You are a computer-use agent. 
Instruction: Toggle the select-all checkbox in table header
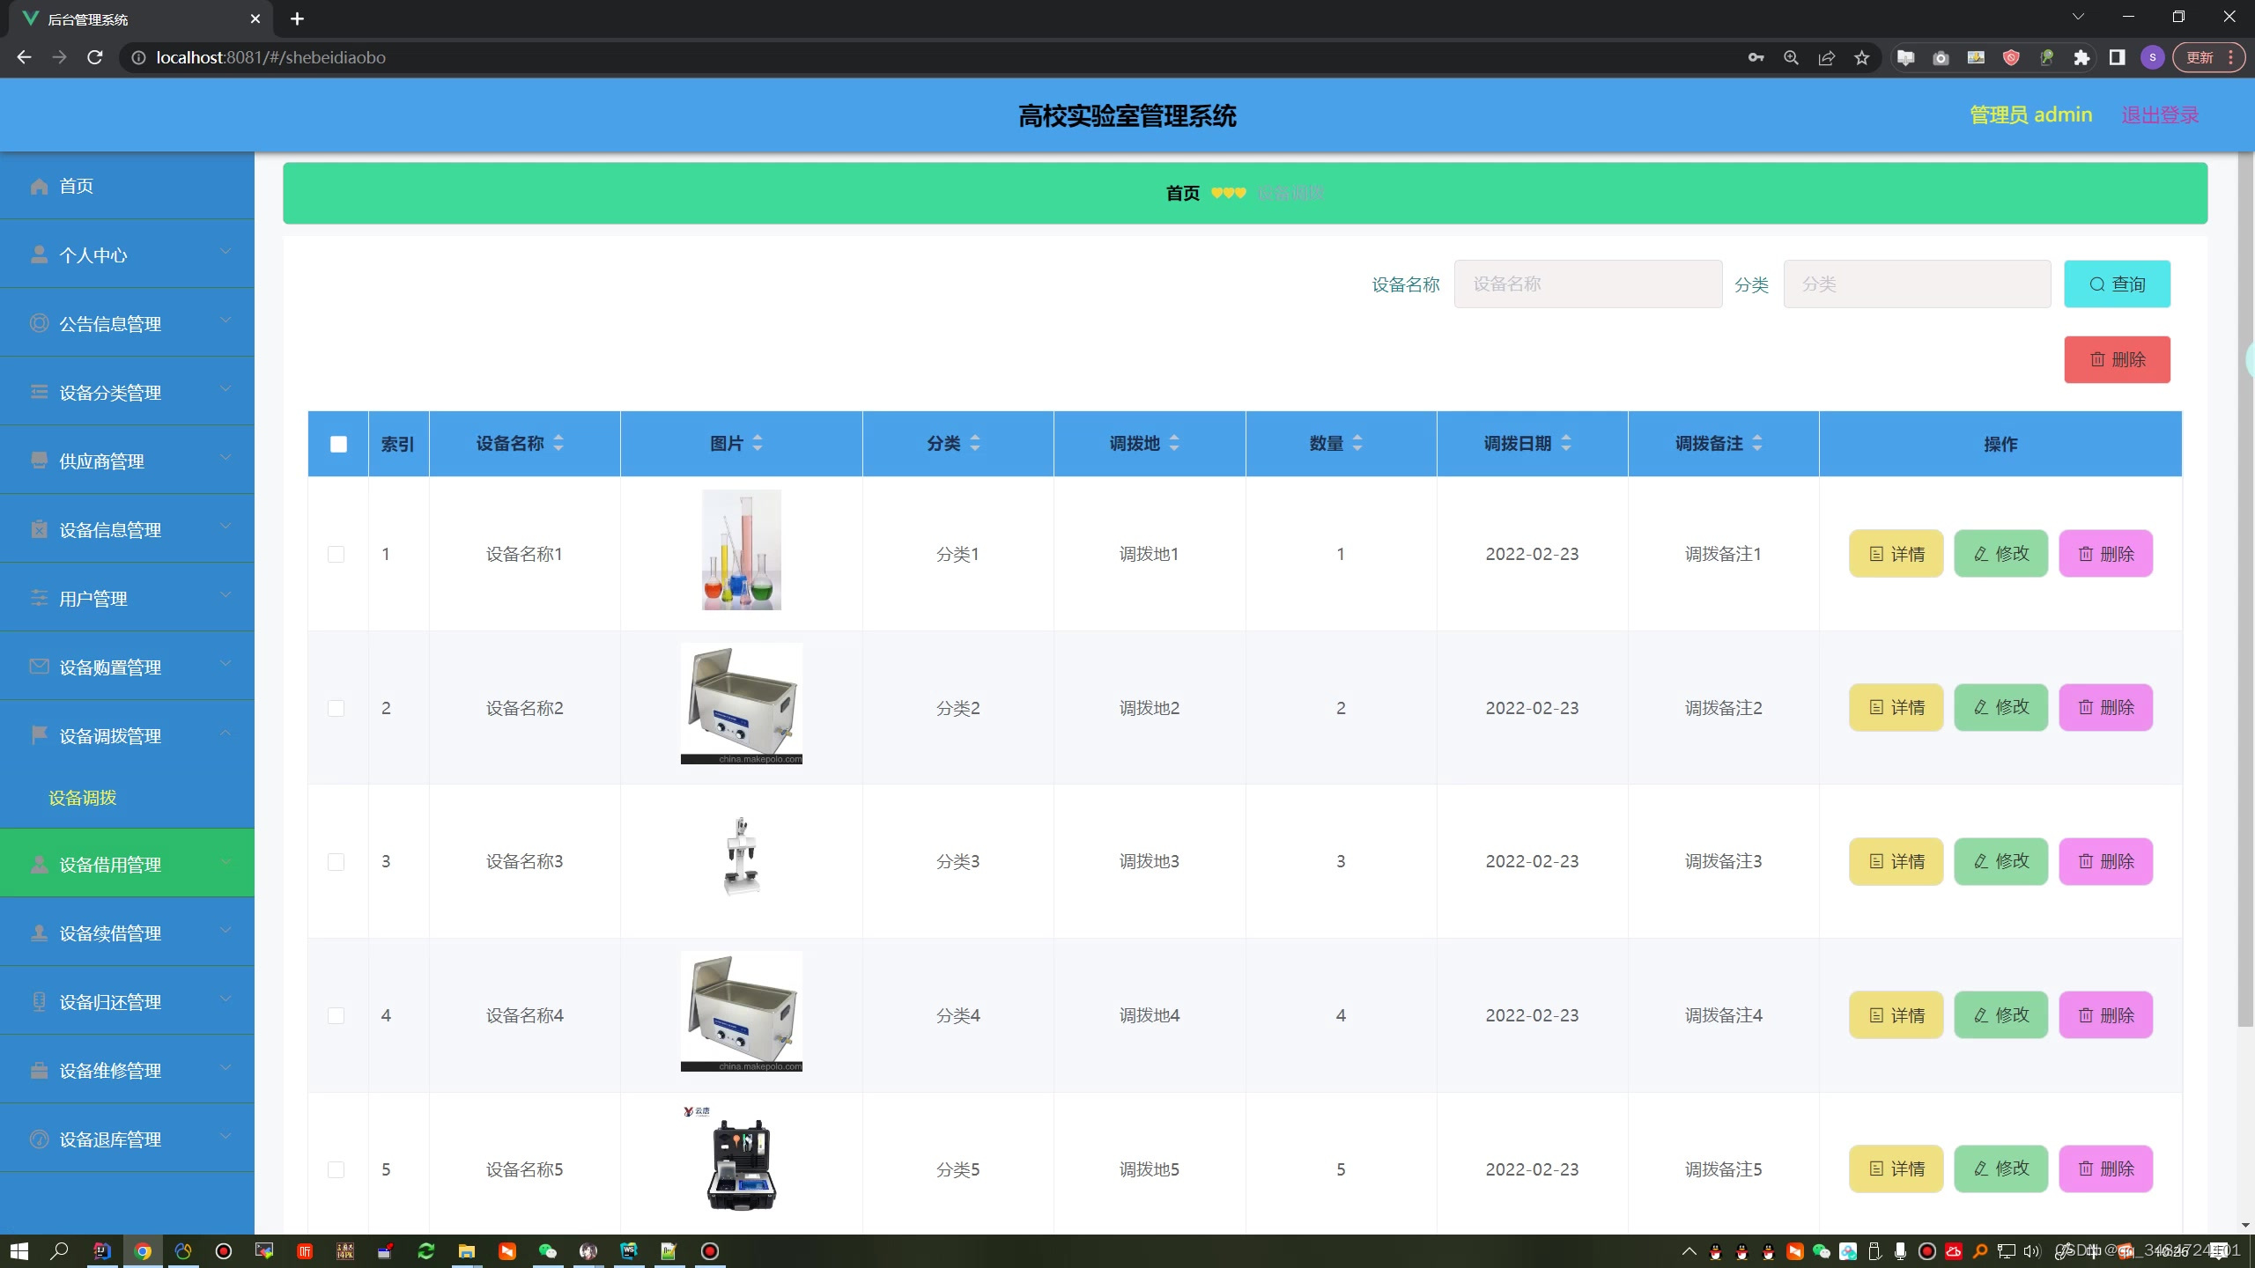(338, 444)
